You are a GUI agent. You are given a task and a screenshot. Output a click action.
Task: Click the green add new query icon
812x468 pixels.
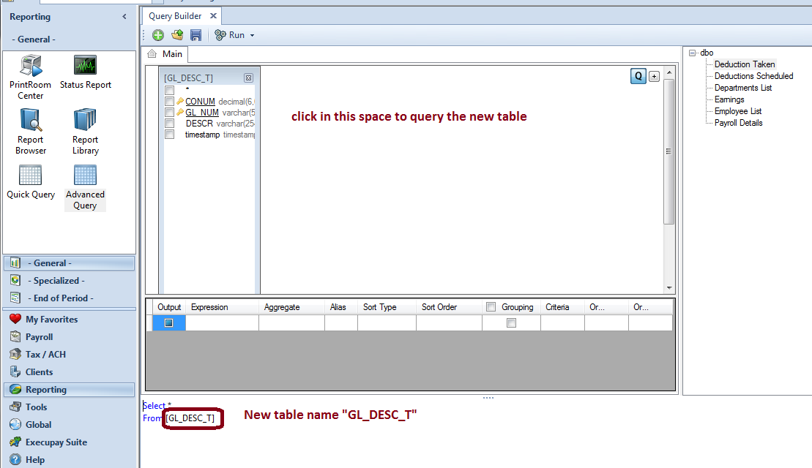pos(158,35)
